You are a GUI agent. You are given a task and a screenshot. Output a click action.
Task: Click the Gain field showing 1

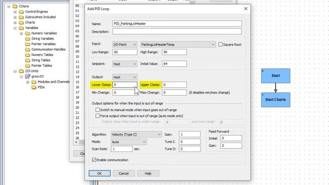(190, 134)
